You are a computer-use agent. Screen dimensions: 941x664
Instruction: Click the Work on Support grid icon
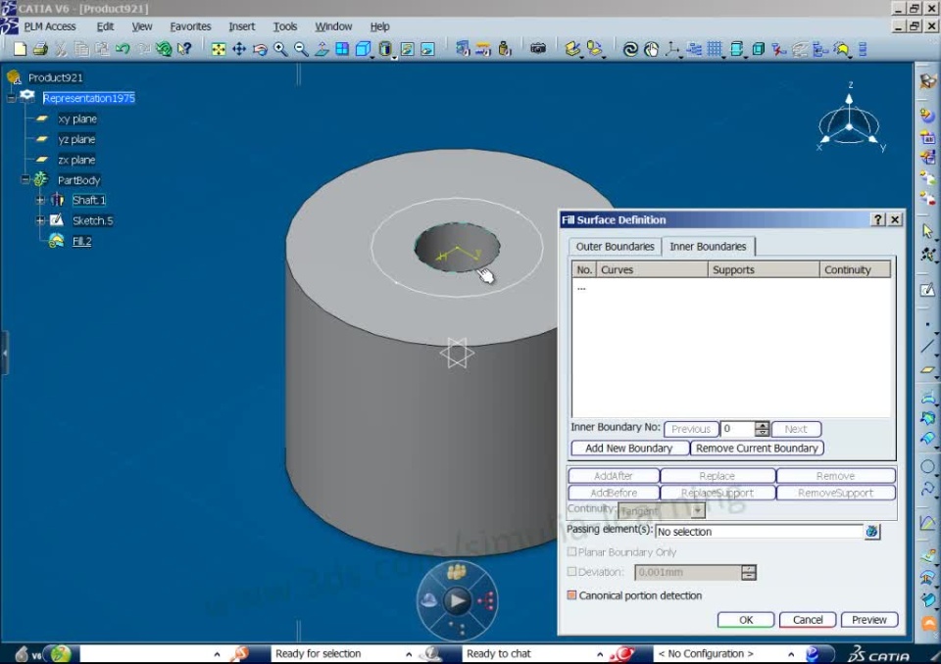[x=715, y=49]
